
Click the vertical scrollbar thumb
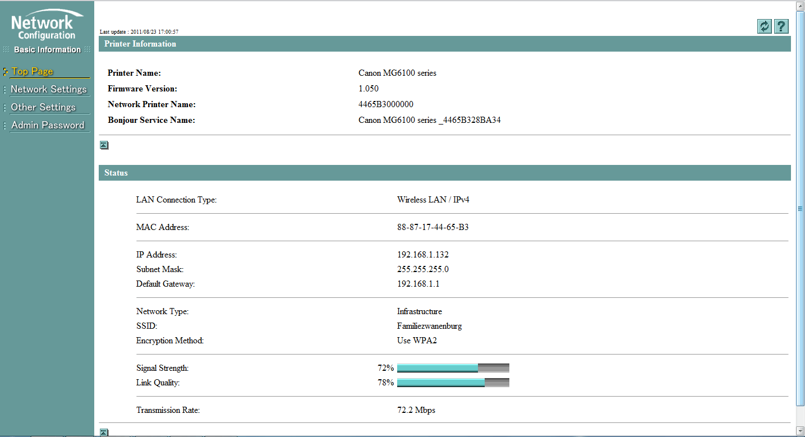coord(801,208)
